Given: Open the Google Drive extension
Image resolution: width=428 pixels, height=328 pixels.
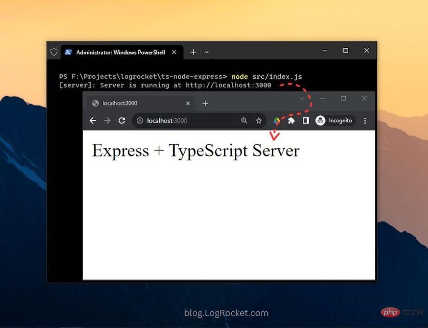Looking at the screenshot, I should coord(277,121).
